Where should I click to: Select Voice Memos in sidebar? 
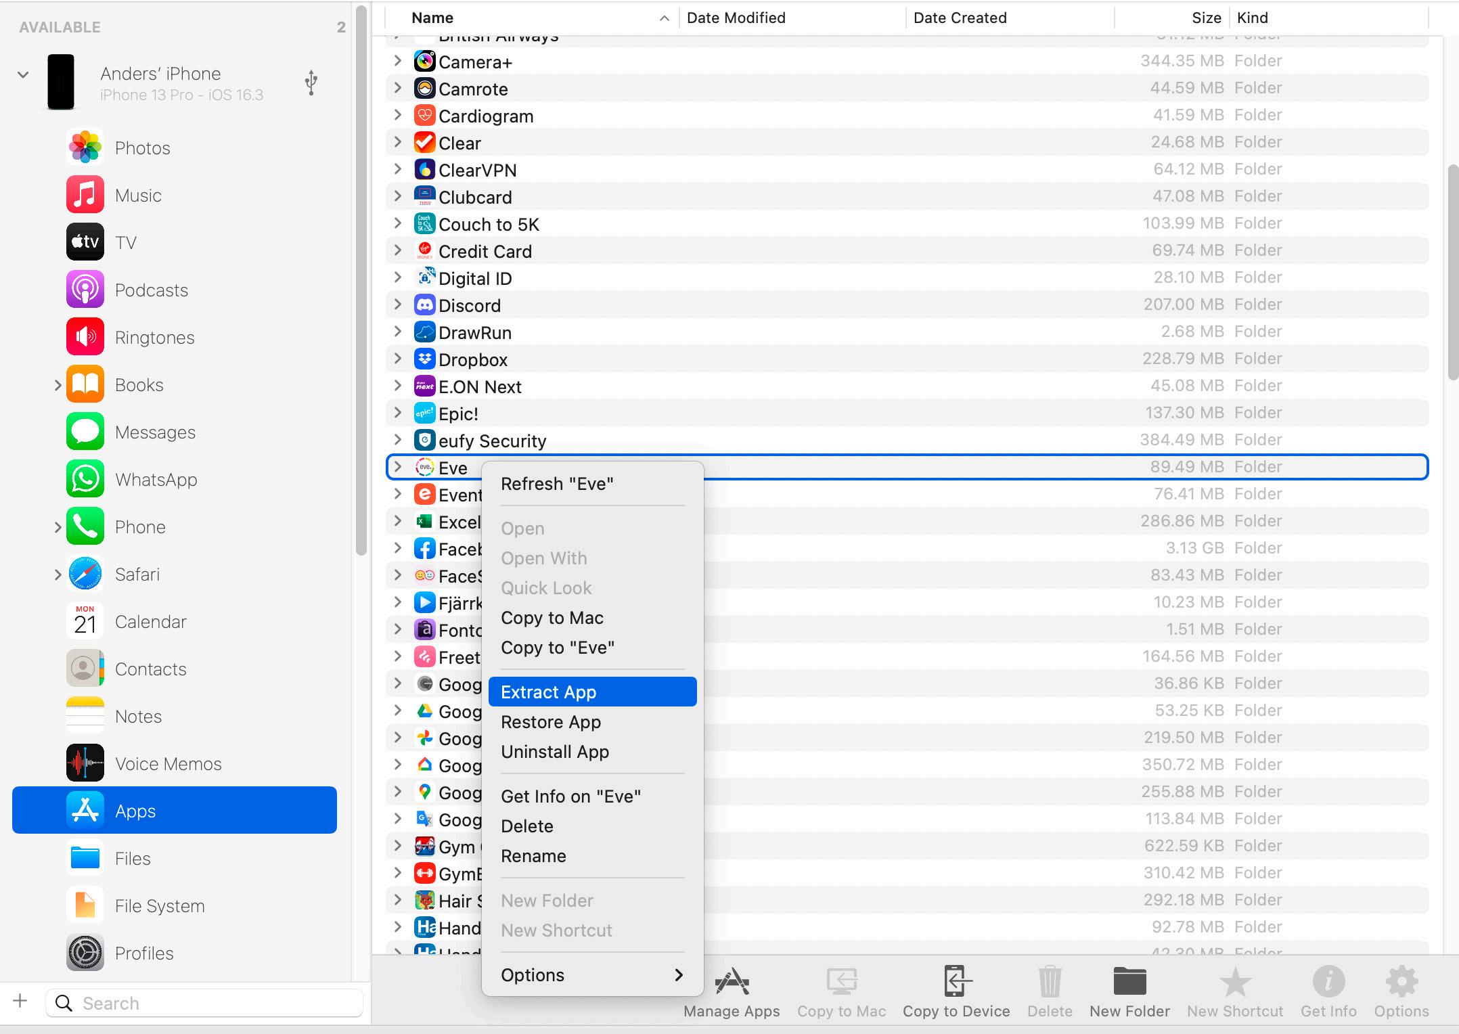pos(168,764)
